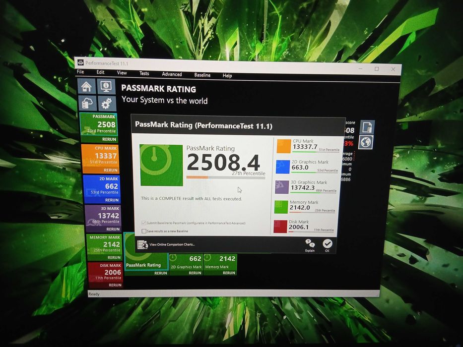Select the CPU Mark 13337 sidebar tile
Image resolution: width=463 pixels, height=347 pixels.
tap(100, 156)
